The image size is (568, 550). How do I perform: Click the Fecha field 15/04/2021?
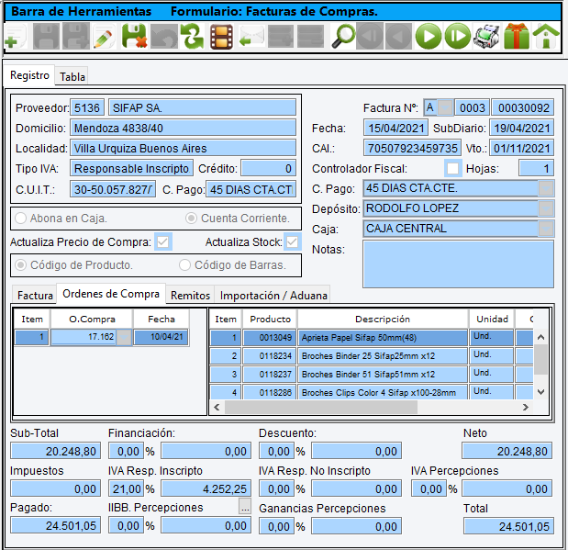395,128
